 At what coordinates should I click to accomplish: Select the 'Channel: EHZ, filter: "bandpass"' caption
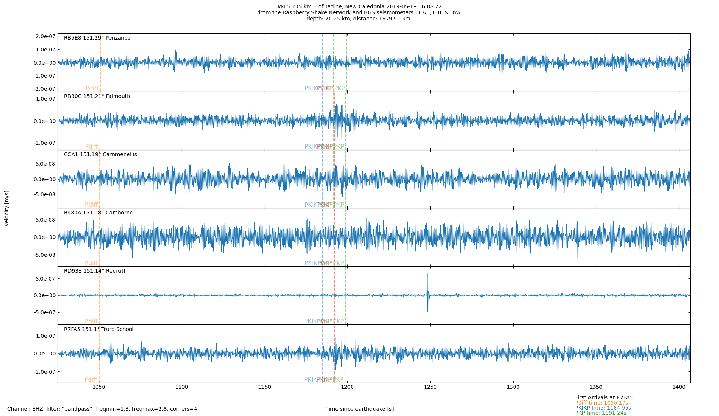[102, 409]
